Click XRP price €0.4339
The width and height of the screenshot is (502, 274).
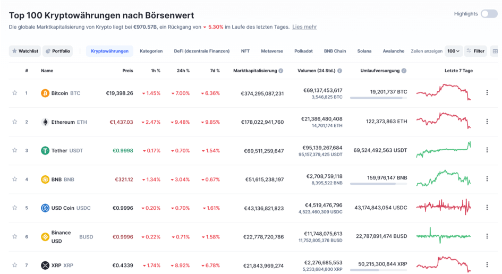click(123, 266)
